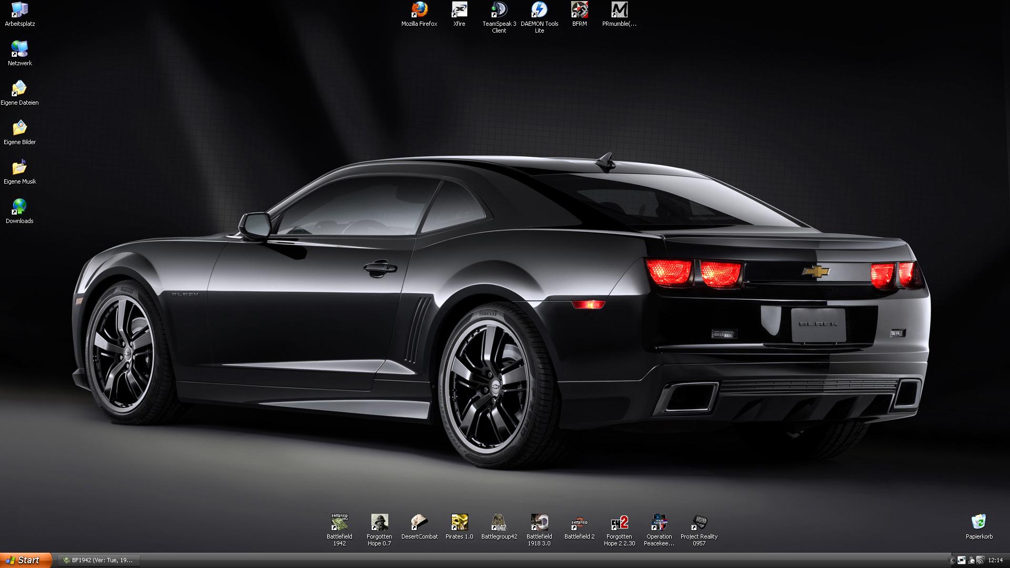Launch the Battlefield 2 shortcut
This screenshot has height=568, width=1010.
click(x=579, y=527)
